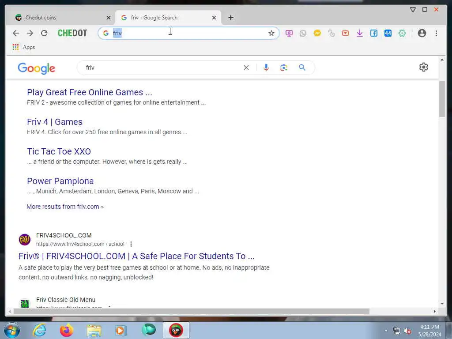Click the horizontal scrollbar thumb
Image resolution: width=452 pixels, height=339 pixels.
[x=192, y=311]
